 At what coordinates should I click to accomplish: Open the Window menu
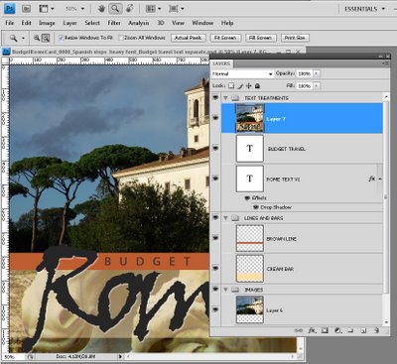[202, 23]
